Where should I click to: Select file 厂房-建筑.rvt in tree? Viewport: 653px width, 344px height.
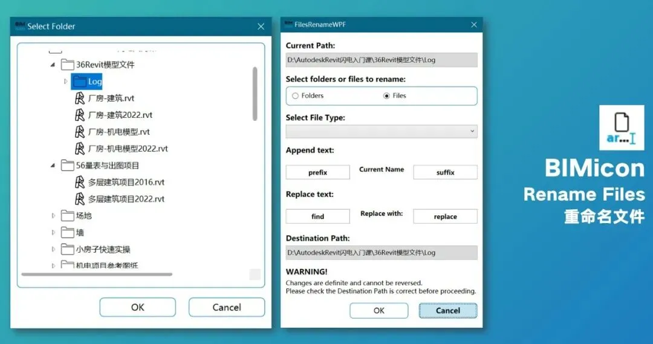point(111,99)
